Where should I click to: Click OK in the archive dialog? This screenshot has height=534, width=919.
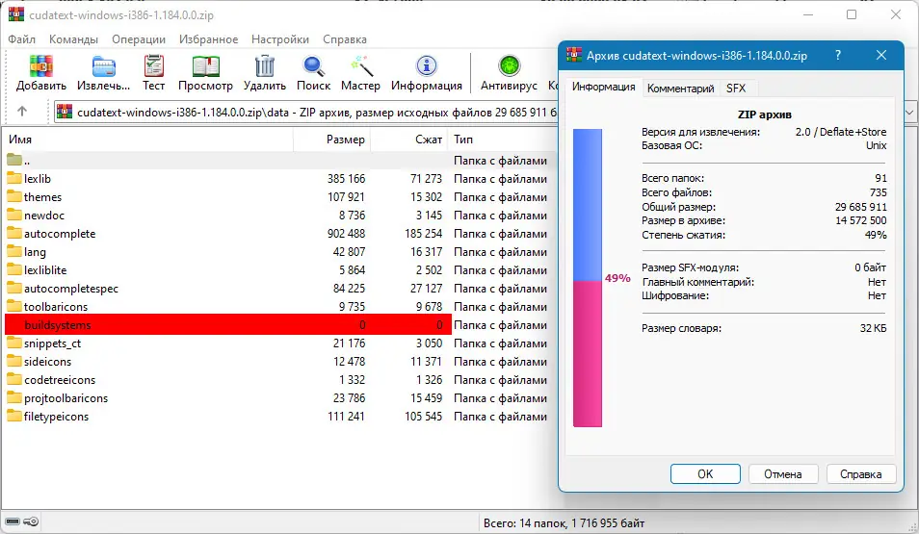point(705,473)
